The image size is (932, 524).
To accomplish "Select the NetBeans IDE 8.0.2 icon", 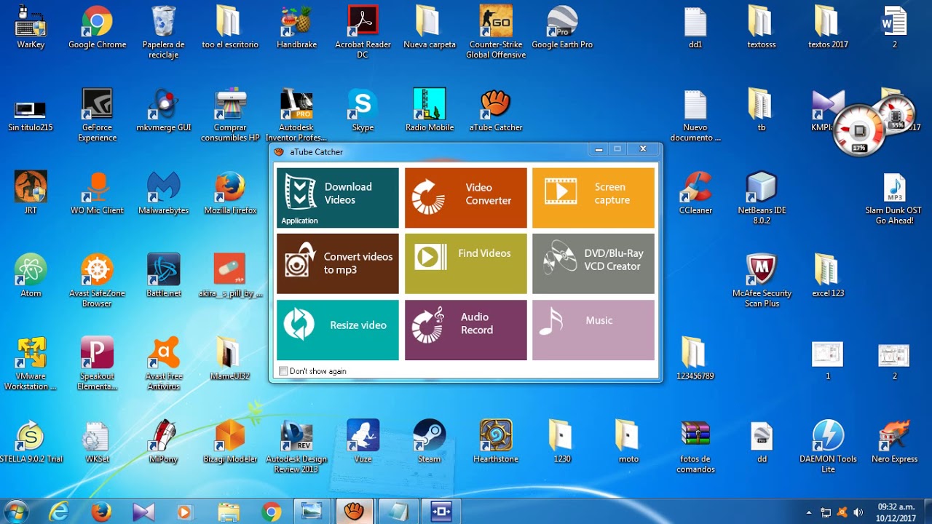I will point(762,199).
